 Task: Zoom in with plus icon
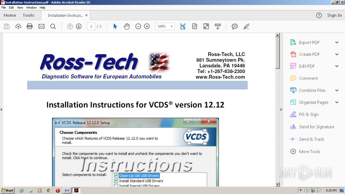pos(147,26)
